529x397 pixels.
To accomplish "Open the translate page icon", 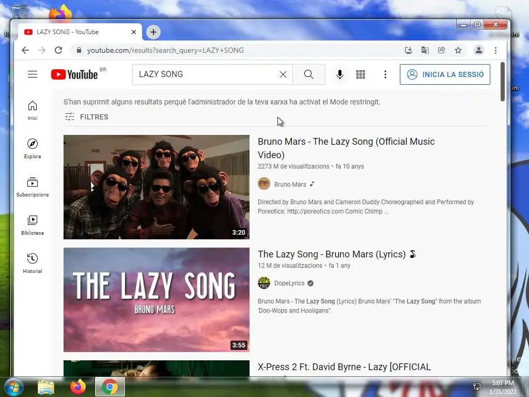I will [425, 50].
